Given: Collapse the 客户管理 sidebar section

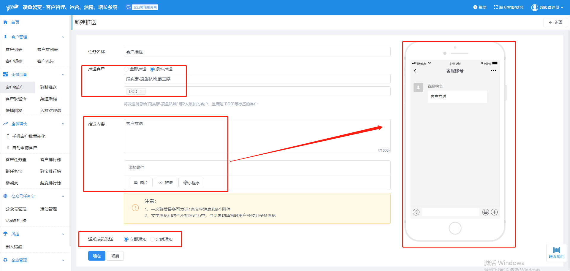Looking at the screenshot, I should (63, 37).
